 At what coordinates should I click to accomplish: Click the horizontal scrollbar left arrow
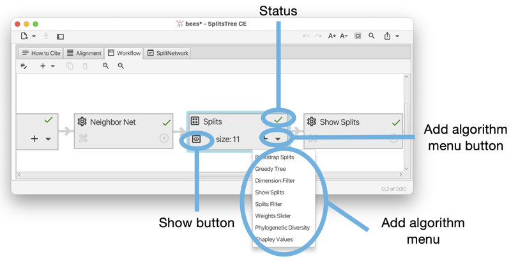(x=19, y=175)
